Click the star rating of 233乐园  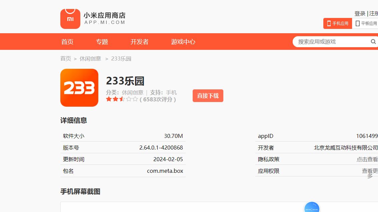[122, 99]
